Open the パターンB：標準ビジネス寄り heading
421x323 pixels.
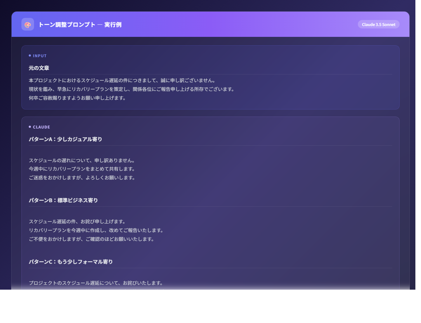[x=63, y=200]
